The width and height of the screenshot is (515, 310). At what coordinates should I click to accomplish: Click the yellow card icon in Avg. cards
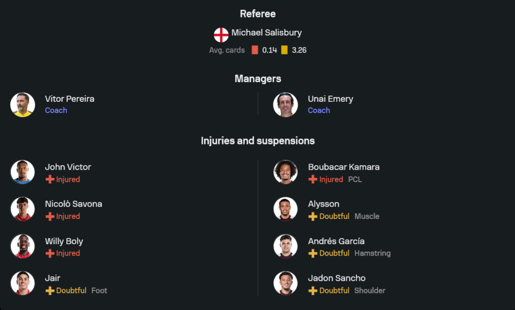[284, 50]
